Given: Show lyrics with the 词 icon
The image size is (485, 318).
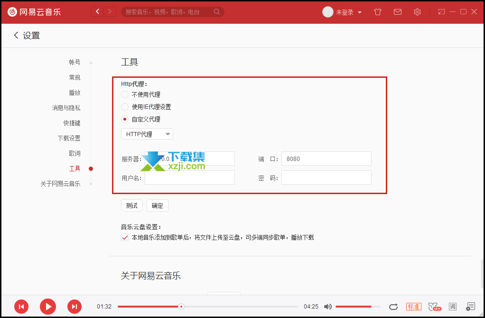Looking at the screenshot, I should 453,307.
